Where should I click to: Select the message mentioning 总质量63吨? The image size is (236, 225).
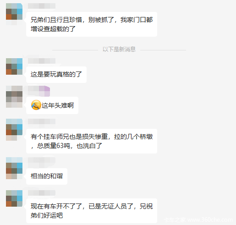(92, 141)
